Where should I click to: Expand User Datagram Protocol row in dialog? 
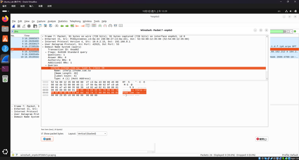click(43, 44)
